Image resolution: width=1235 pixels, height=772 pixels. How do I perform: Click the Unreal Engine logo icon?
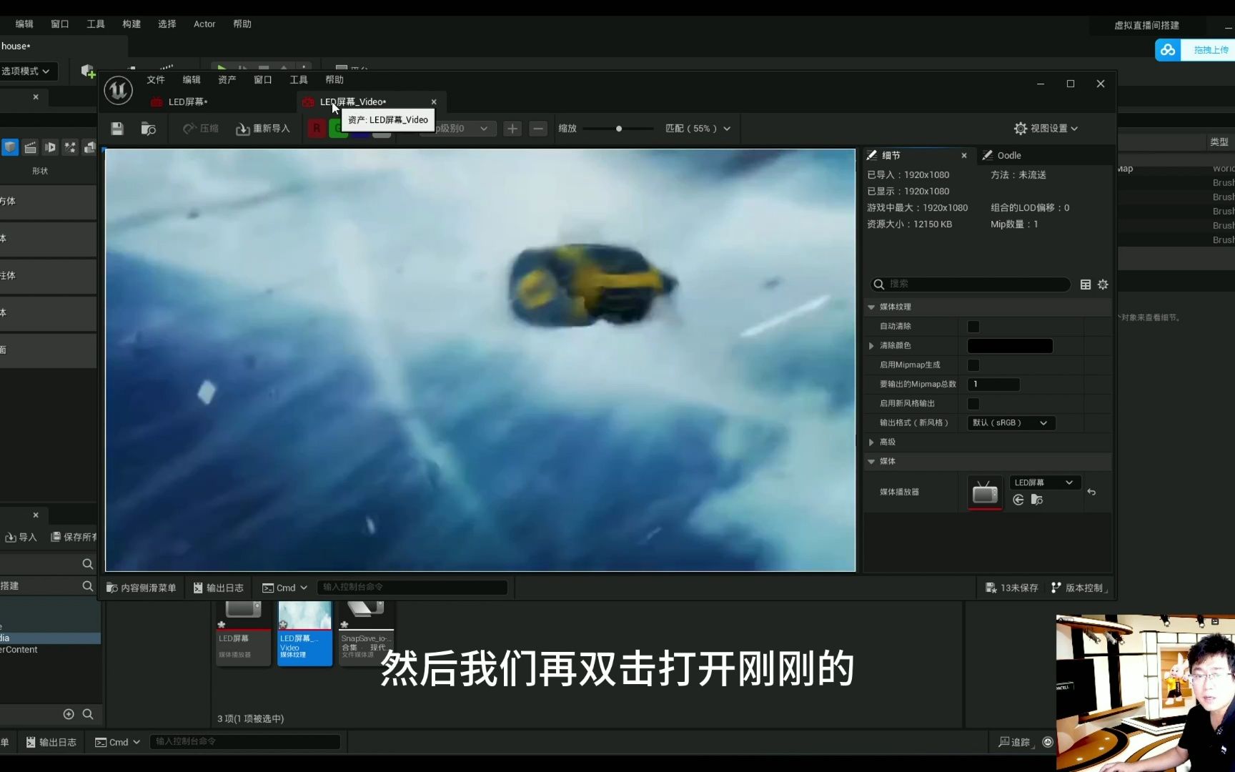tap(118, 91)
